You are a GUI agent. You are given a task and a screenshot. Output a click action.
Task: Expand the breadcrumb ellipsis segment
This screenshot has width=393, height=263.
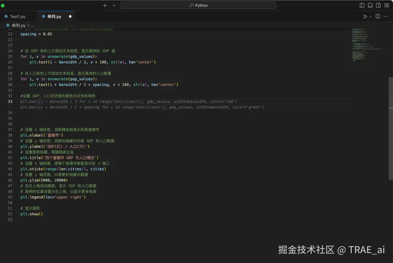[32, 25]
